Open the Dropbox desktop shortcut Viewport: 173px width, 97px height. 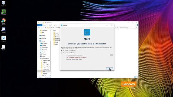pyautogui.click(x=4, y=39)
